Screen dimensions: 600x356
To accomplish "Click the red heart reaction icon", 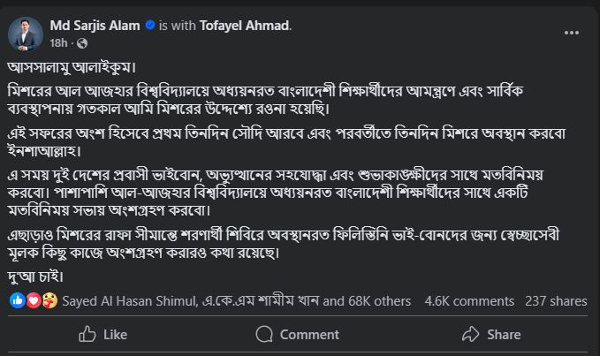I will tap(31, 300).
